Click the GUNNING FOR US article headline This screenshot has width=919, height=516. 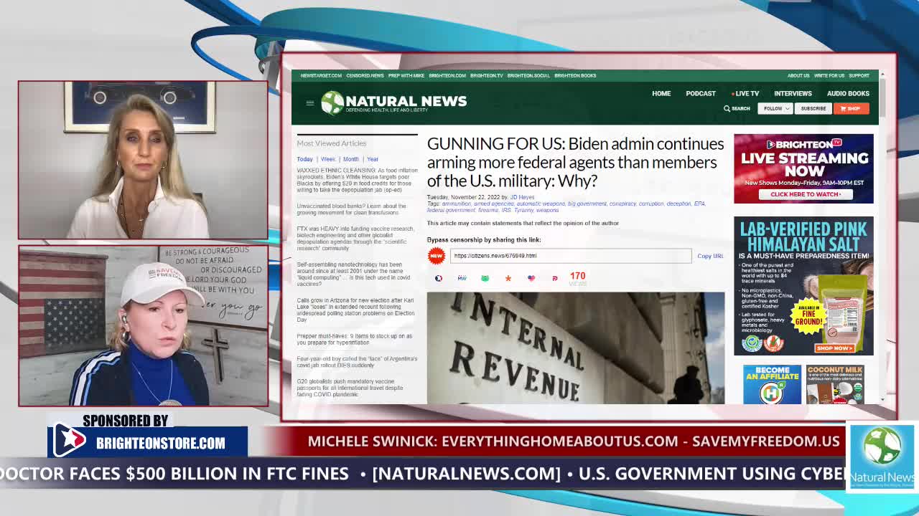[x=575, y=162]
